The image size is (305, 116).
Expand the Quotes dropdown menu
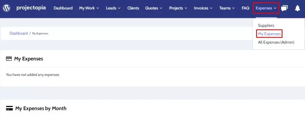click(154, 8)
